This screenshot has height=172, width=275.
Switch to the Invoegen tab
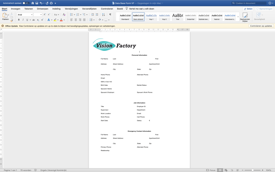click(x=16, y=9)
